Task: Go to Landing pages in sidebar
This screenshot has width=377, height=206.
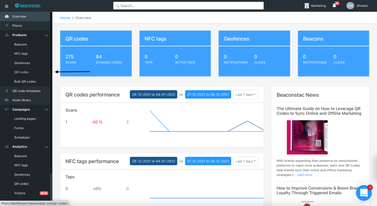Action: (x=25, y=119)
